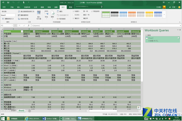Switch to the 开始 ribbon tab
The image size is (182, 121).
pyautogui.click(x=12, y=7)
